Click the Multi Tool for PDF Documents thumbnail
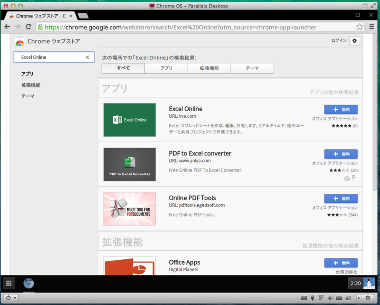380x305 pixels. (x=130, y=209)
